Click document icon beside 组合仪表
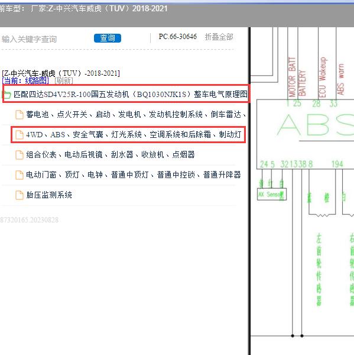 click(20, 155)
